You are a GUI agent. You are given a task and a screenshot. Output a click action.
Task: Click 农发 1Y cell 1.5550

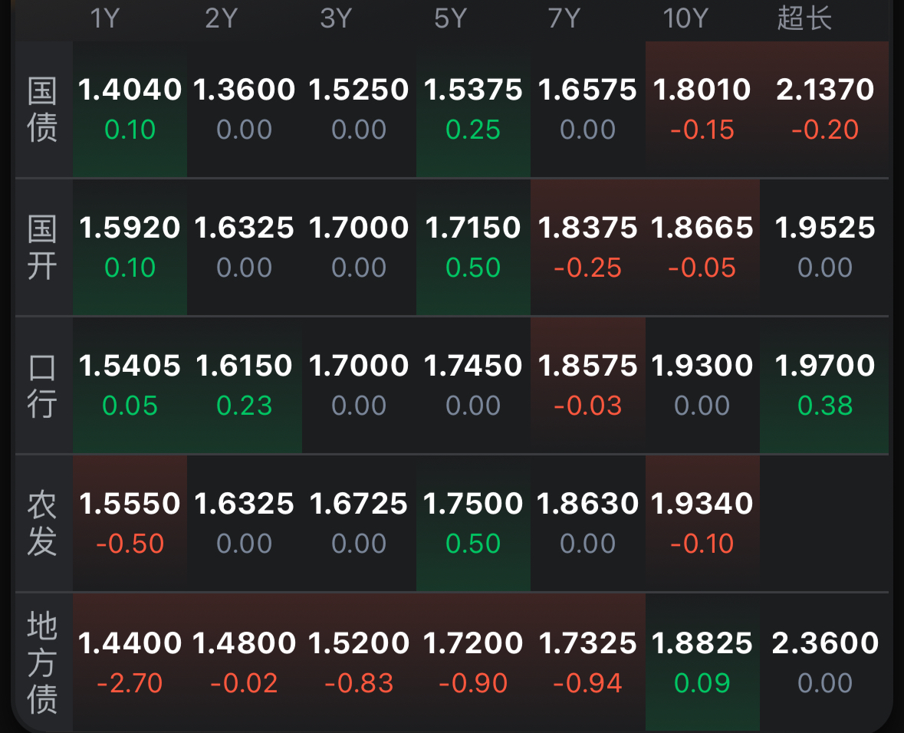tap(130, 523)
